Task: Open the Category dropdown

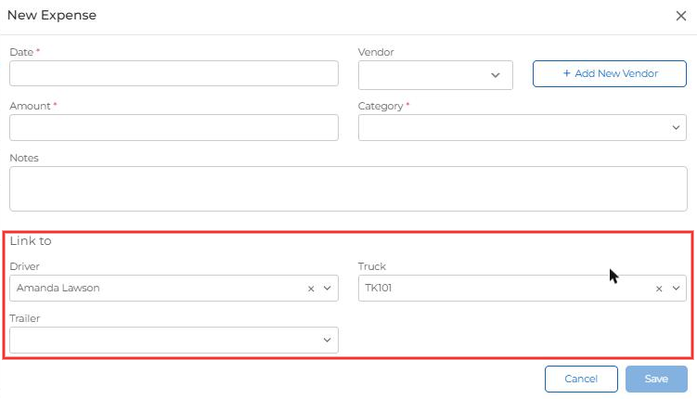Action: [523, 127]
